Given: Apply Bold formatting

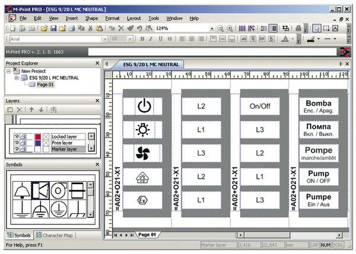Looking at the screenshot, I should click(x=142, y=39).
